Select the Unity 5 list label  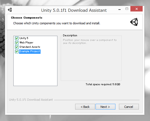[24, 38]
